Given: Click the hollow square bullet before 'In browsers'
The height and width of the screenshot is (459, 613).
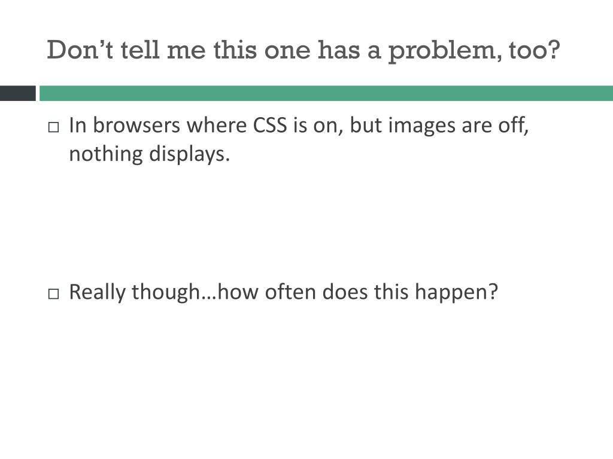Looking at the screenshot, I should coord(53,127).
